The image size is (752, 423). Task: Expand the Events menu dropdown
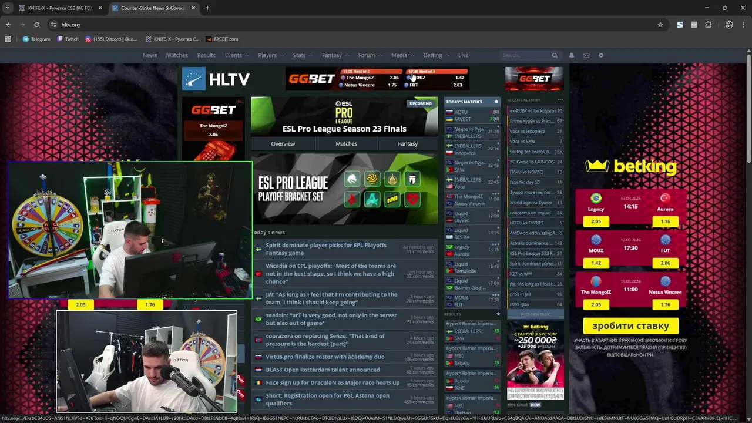[x=236, y=55]
